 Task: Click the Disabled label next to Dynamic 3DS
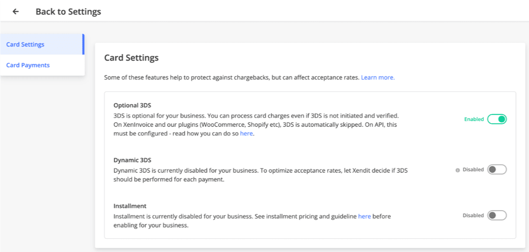[x=473, y=170]
